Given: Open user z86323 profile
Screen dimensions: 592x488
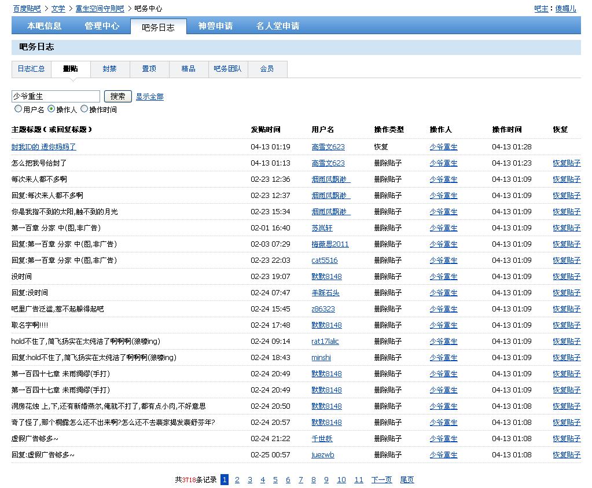Looking at the screenshot, I should tap(323, 309).
